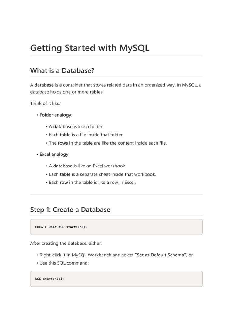
Task: Click the "Use this SQL command:" bullet
Action: tap(64, 263)
